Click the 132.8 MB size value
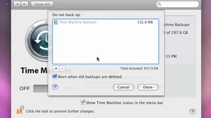This screenshot has height=118, width=211. tap(145, 22)
